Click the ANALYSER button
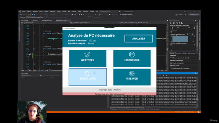The height and width of the screenshot is (123, 219). (x=139, y=39)
